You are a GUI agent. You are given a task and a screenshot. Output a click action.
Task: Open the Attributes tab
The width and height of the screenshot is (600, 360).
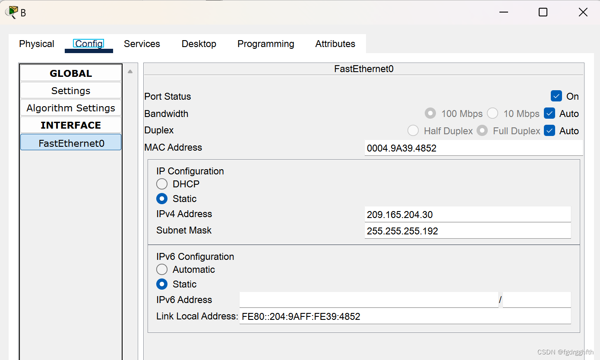(335, 44)
